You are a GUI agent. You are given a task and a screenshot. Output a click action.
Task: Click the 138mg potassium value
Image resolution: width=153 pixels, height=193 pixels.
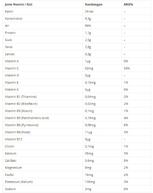click(90, 182)
